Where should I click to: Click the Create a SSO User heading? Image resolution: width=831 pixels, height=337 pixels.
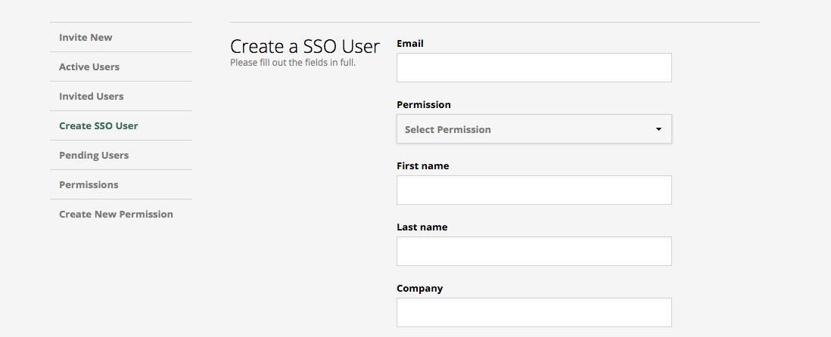coord(305,47)
